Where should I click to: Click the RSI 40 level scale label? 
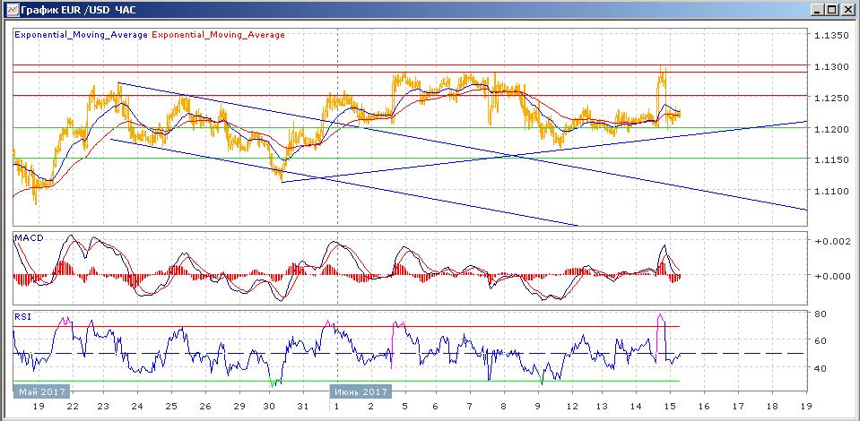[x=820, y=368]
